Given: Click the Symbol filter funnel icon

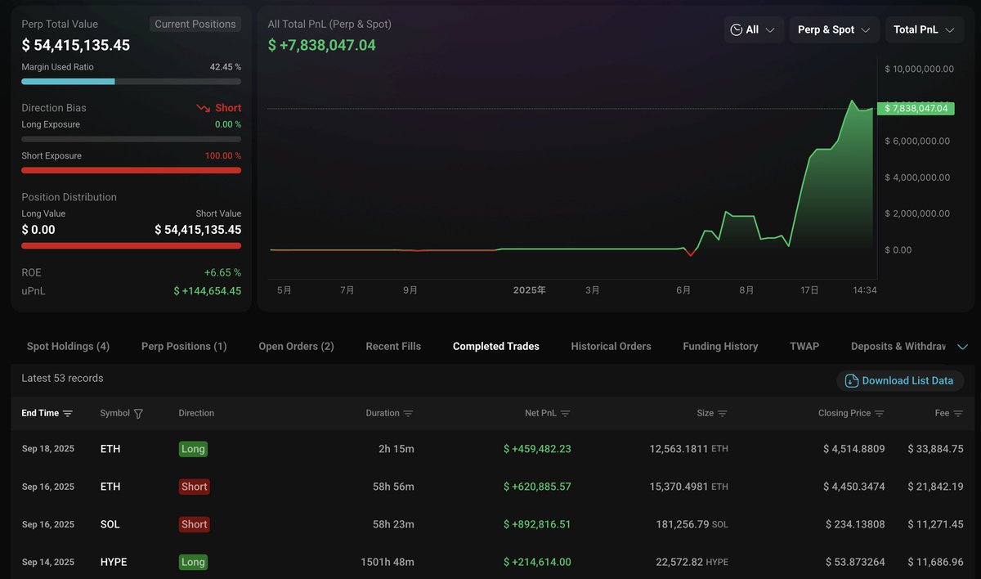Looking at the screenshot, I should [138, 414].
